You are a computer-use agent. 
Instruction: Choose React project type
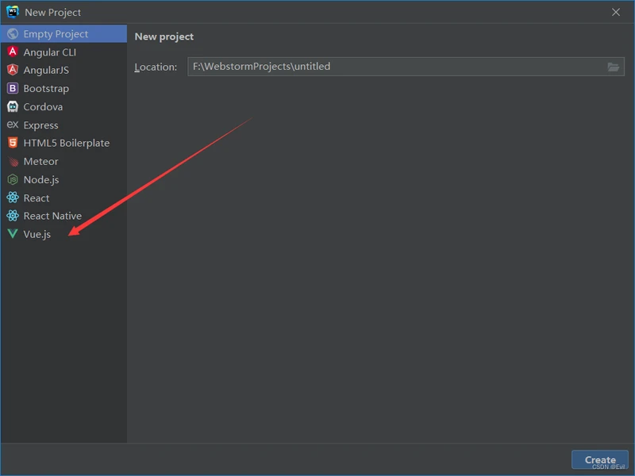click(63, 198)
